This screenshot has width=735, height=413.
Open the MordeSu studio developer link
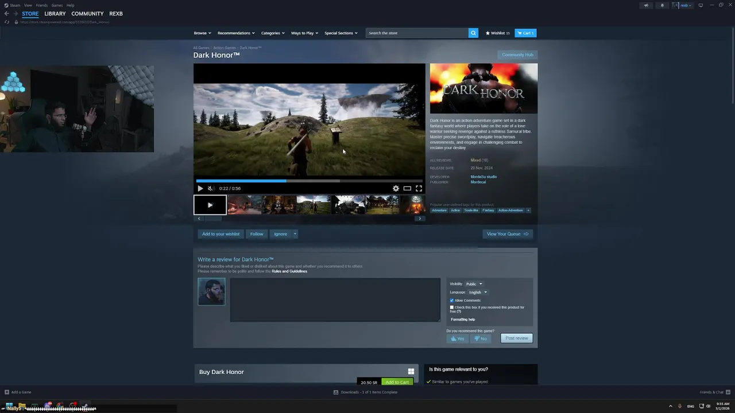coord(483,177)
